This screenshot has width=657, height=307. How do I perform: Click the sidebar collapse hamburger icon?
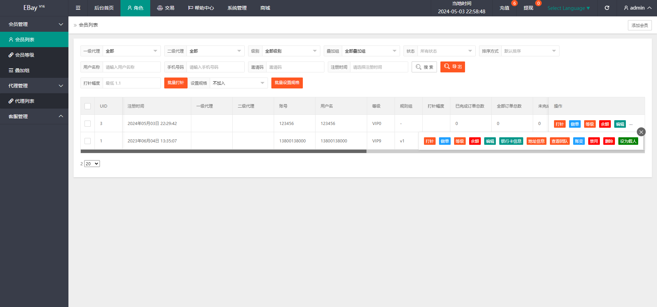tap(78, 8)
